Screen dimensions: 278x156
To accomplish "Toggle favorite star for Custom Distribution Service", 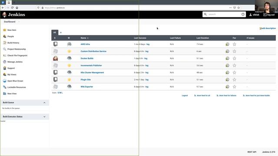I will tap(235, 51).
